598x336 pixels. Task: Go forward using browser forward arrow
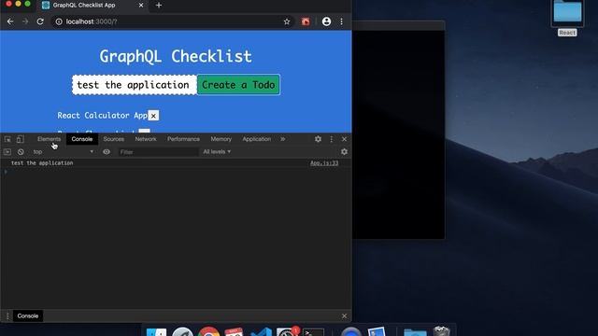click(x=25, y=21)
